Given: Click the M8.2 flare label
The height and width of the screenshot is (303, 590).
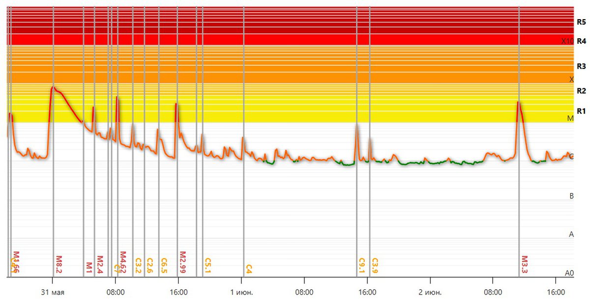Looking at the screenshot, I should coord(59,265).
